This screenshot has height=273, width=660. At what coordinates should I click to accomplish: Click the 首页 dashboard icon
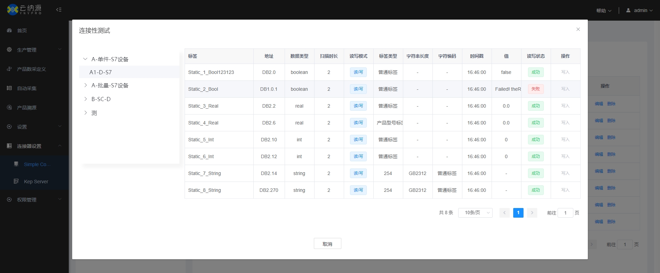click(x=9, y=31)
